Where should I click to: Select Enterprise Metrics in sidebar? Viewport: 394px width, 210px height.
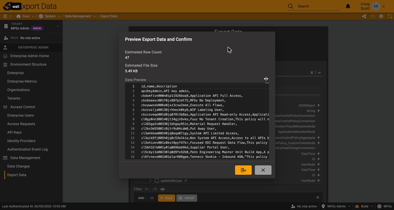pos(22,81)
